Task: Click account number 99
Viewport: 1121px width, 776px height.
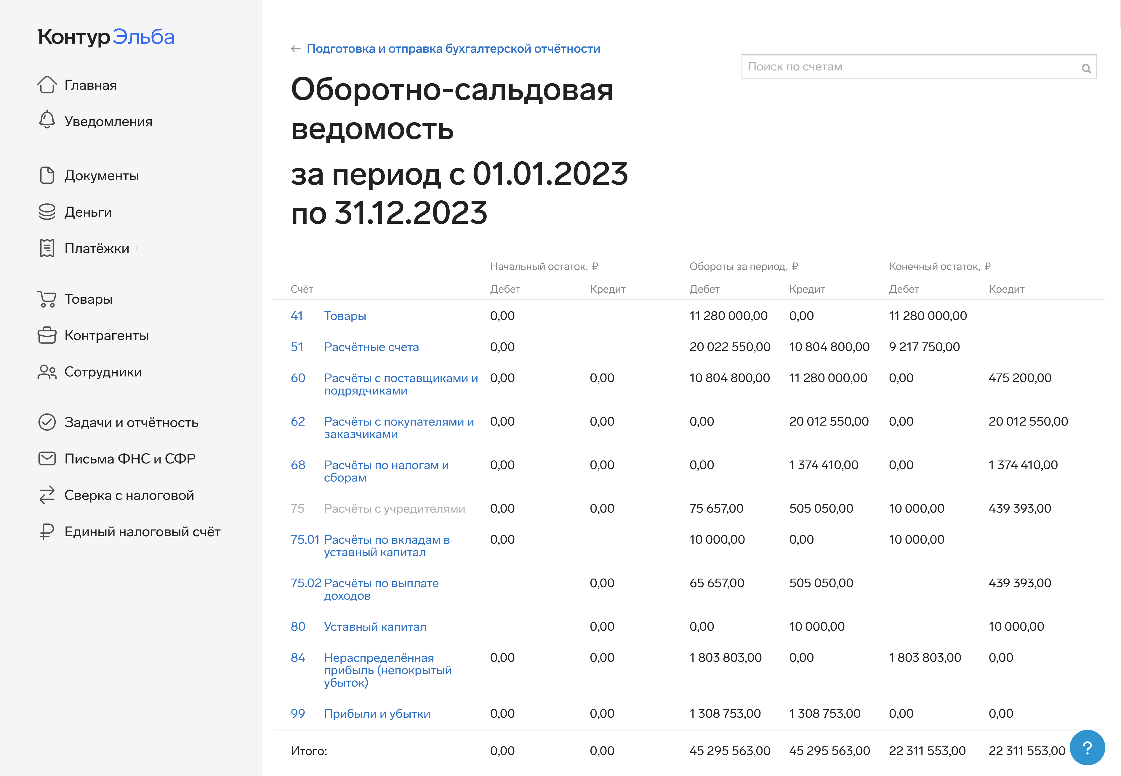Action: (x=298, y=714)
